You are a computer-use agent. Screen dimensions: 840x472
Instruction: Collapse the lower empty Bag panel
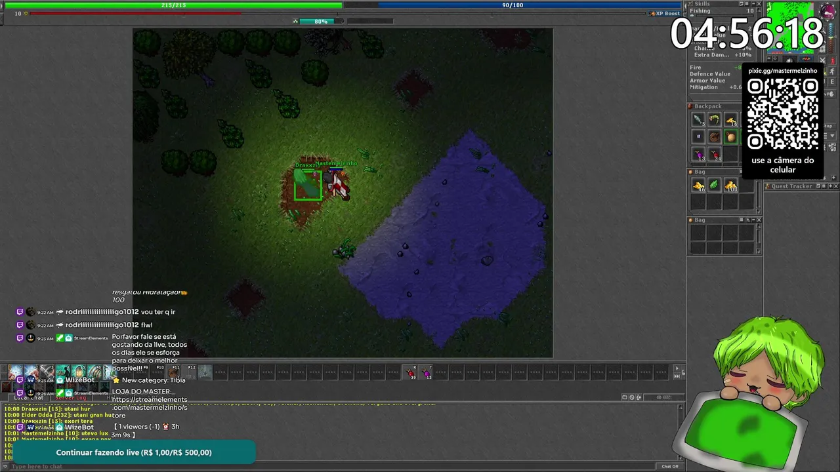click(753, 220)
